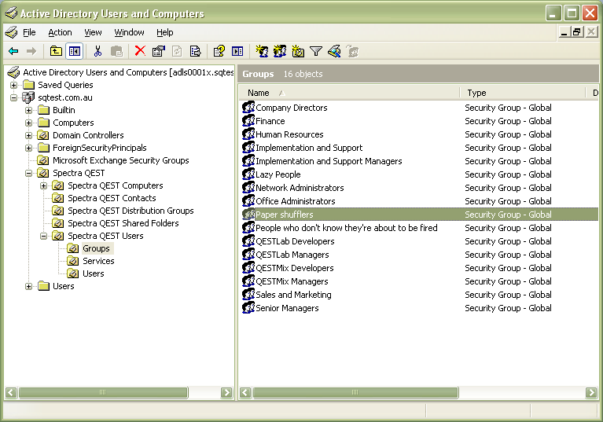The image size is (603, 422).
Task: Create a new user via toolbar icon
Action: (262, 51)
